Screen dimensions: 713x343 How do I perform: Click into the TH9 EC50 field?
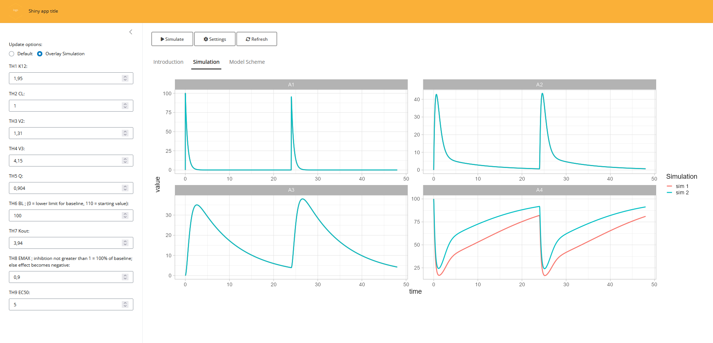[x=65, y=304]
